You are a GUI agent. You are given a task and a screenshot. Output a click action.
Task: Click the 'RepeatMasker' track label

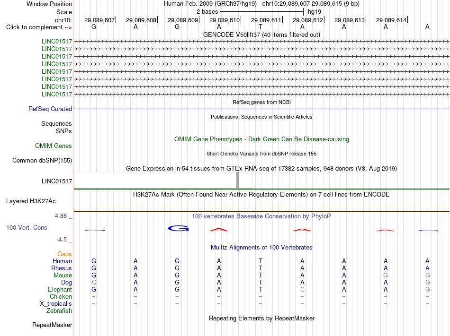[52, 325]
